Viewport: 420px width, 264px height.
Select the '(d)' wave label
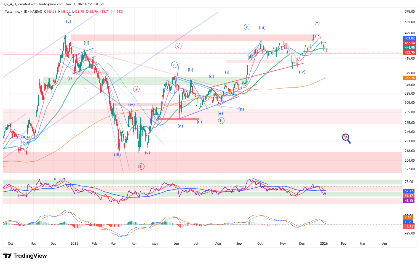tap(211, 76)
